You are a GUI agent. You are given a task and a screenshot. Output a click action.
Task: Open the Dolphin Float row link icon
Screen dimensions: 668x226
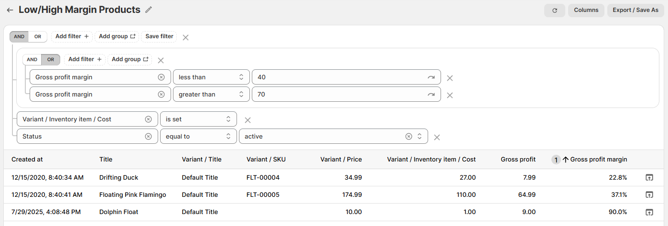click(x=649, y=212)
